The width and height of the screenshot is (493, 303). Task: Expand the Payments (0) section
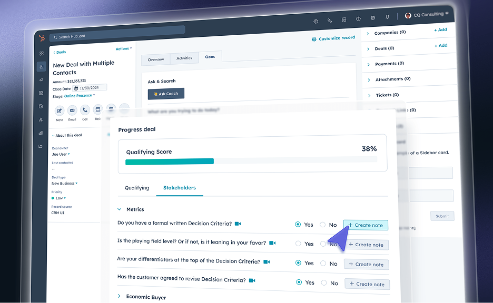(x=369, y=64)
